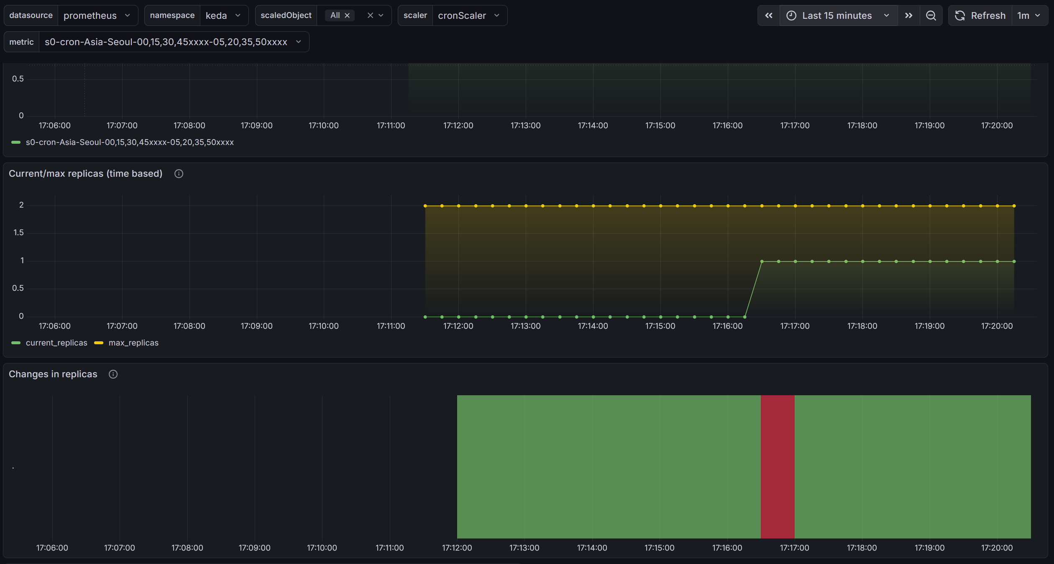Screen dimensions: 1054x564
Task: Click the zoom out time range magnifier icon
Action: (x=931, y=15)
